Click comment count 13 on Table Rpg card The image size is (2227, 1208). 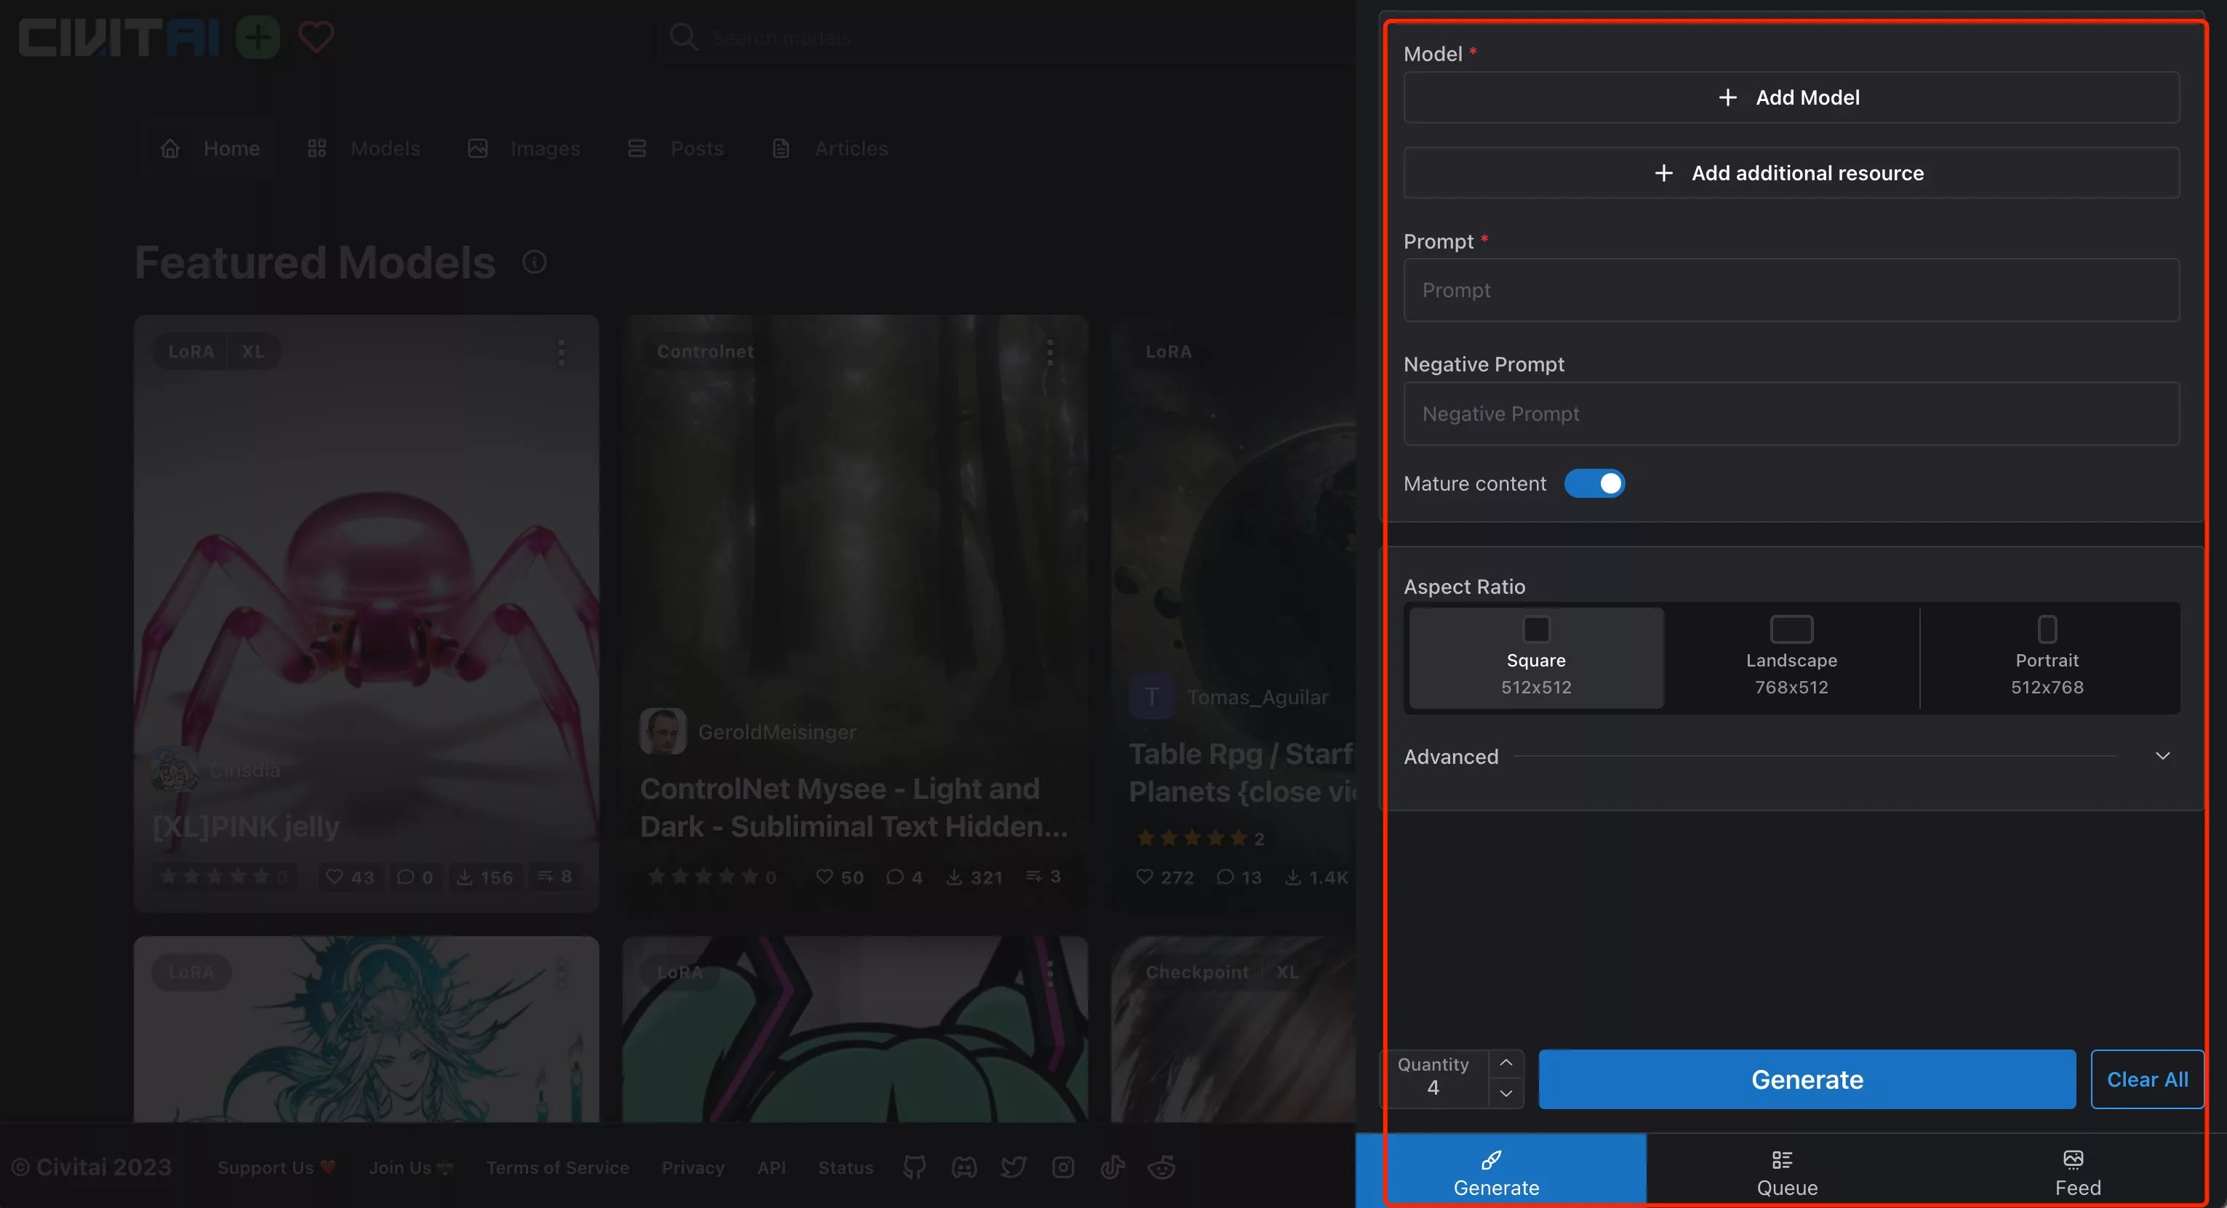(x=1239, y=877)
